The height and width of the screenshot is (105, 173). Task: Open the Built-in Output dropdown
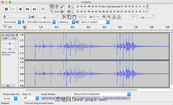[x=95, y=22]
